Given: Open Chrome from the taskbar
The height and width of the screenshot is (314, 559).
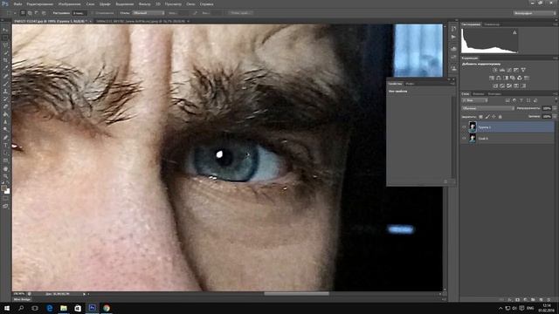Looking at the screenshot, I should 107,308.
